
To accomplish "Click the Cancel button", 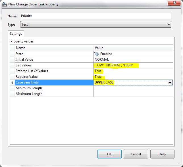I will 136,154.
